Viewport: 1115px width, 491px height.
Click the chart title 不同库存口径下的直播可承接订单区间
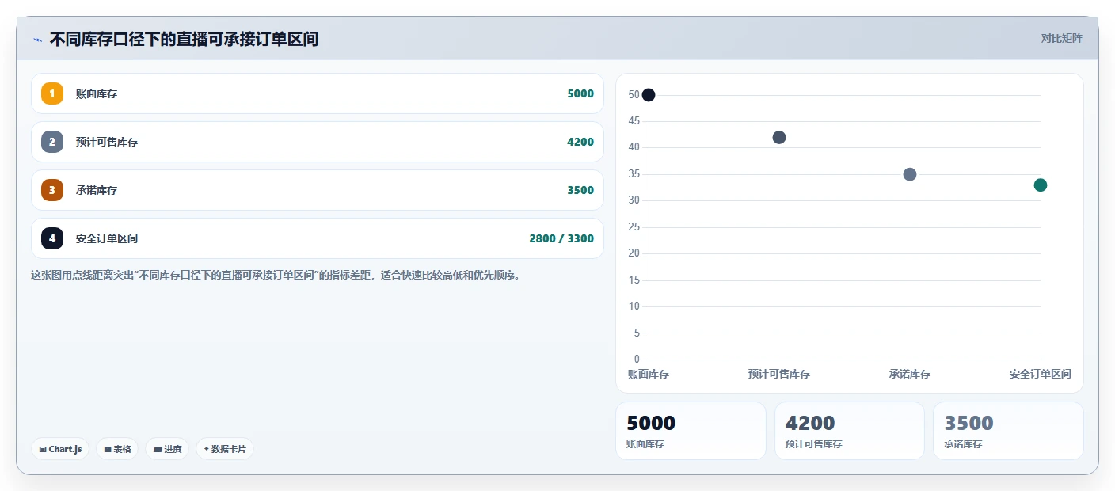point(184,39)
